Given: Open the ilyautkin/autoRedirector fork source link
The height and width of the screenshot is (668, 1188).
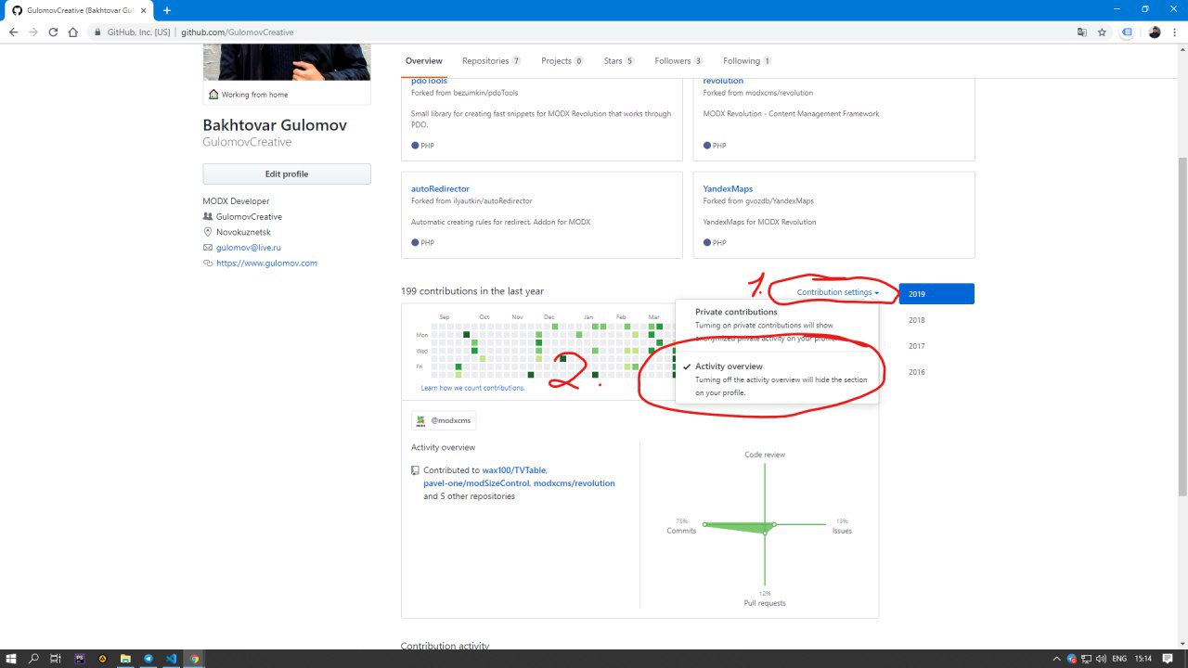Looking at the screenshot, I should click(x=492, y=201).
